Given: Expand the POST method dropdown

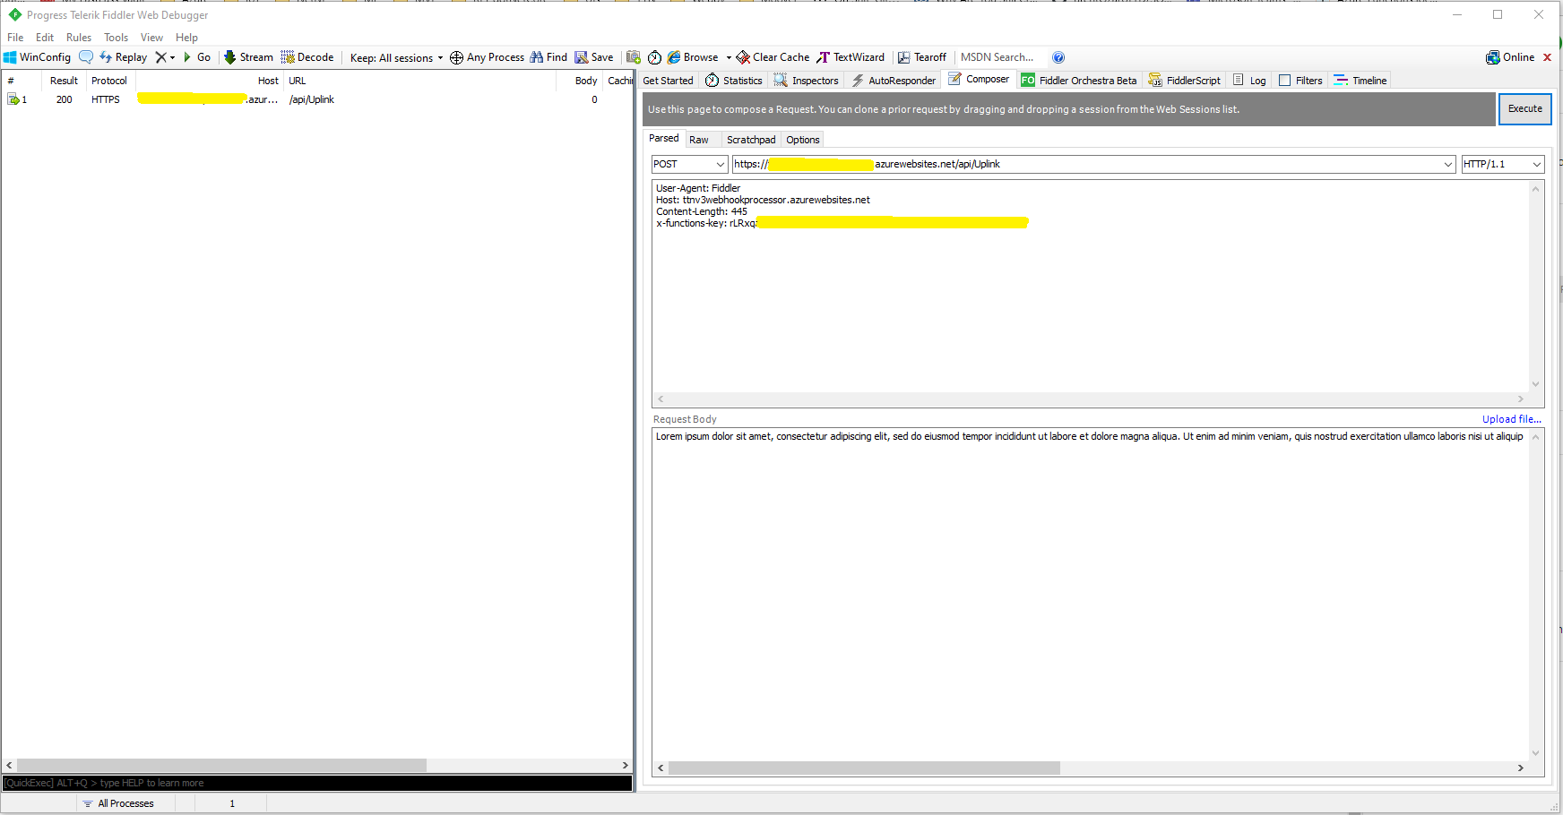Looking at the screenshot, I should pyautogui.click(x=720, y=165).
